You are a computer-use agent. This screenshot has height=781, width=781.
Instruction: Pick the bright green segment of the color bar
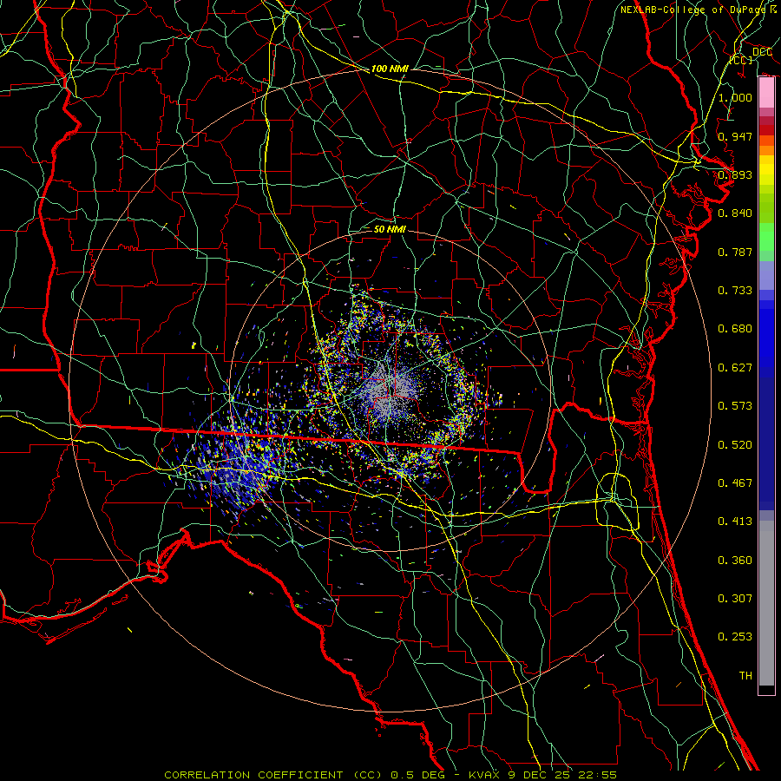pyautogui.click(x=766, y=237)
